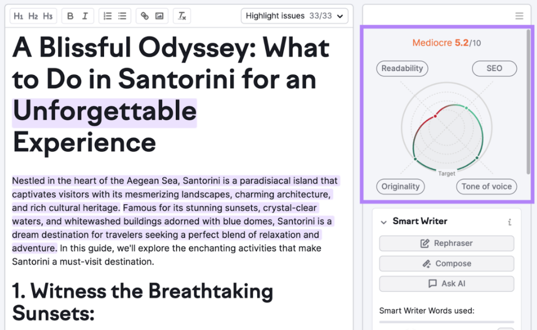Toggle bold formatting
The image size is (537, 330).
(x=70, y=16)
